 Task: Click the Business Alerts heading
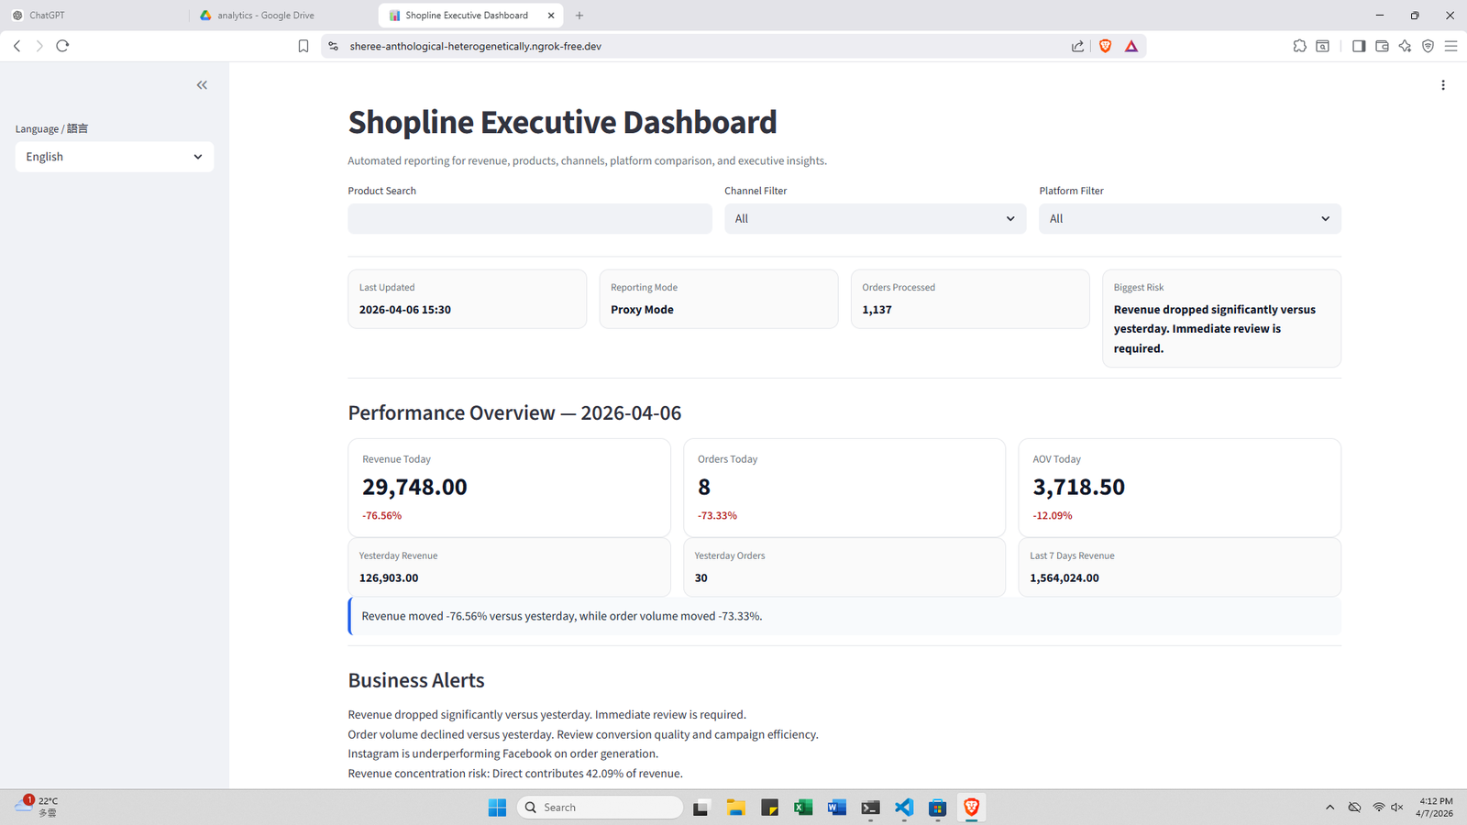(416, 680)
